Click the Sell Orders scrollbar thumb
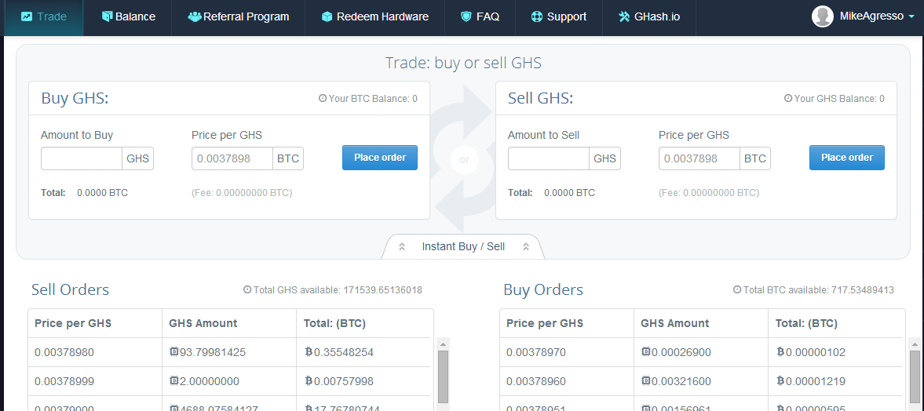 (443, 376)
